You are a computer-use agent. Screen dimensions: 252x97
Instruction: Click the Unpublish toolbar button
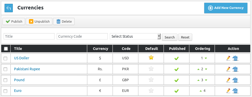click(x=39, y=21)
